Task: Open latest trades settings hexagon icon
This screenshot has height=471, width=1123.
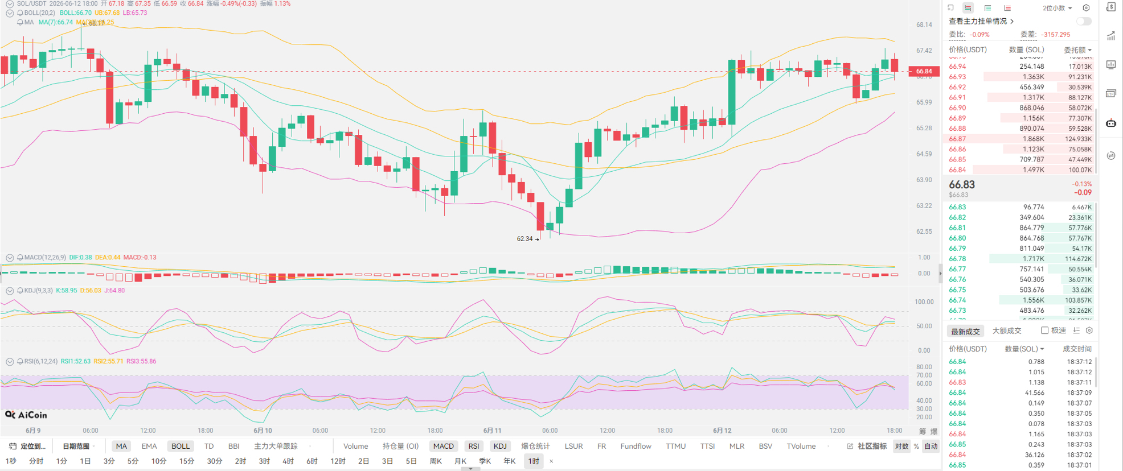Action: tap(1089, 330)
